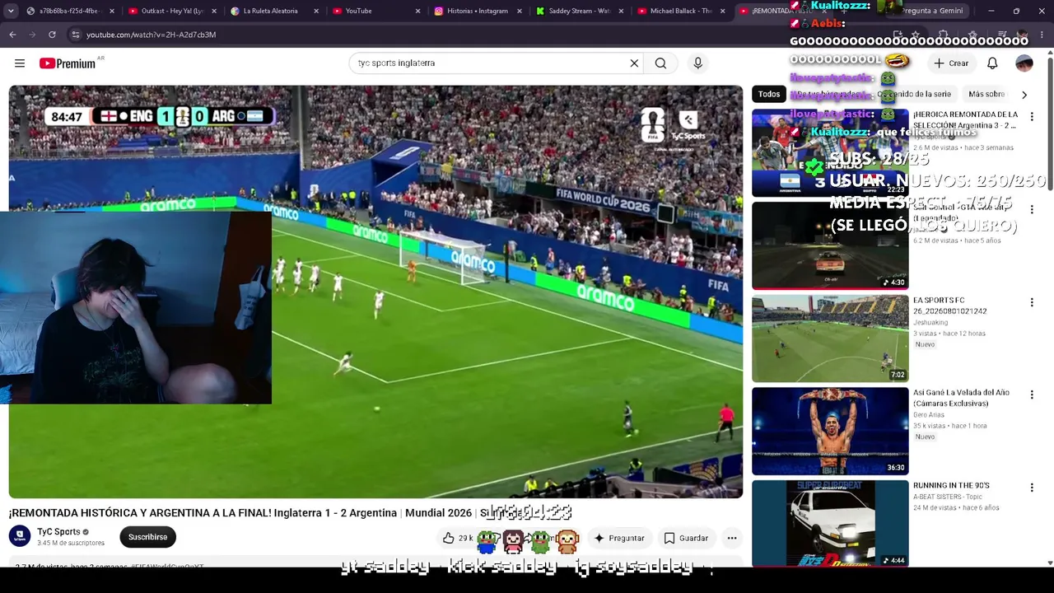
Task: Close the Saddey Stream tab
Action: (x=622, y=11)
